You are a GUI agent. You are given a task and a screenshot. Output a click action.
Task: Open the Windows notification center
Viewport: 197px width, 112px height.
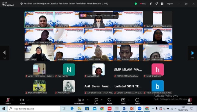click(x=192, y=108)
